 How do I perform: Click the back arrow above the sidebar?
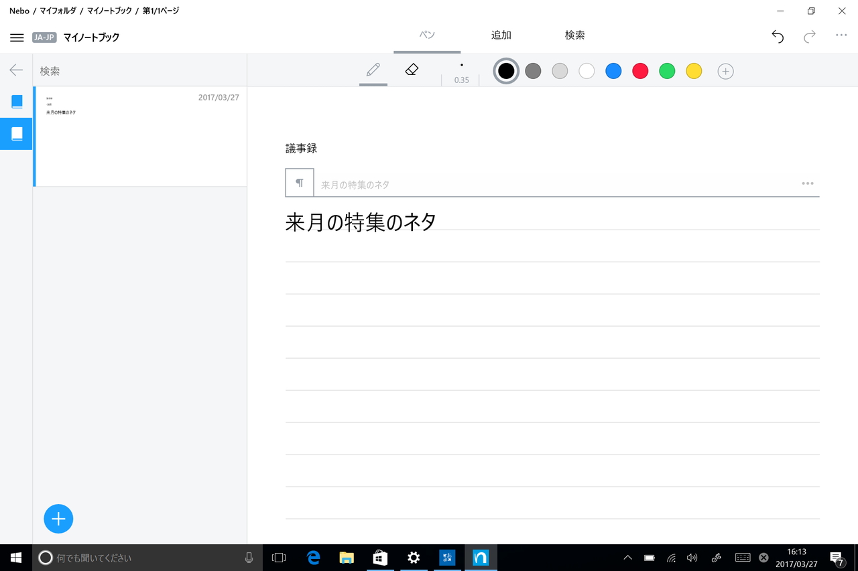(15, 70)
